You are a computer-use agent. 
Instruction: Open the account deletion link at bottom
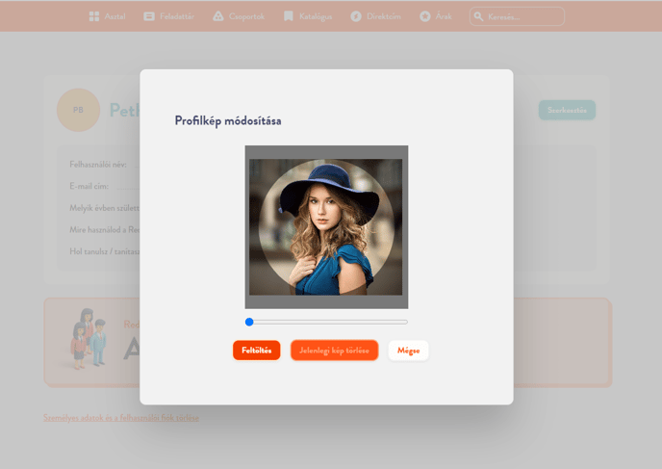pyautogui.click(x=121, y=418)
